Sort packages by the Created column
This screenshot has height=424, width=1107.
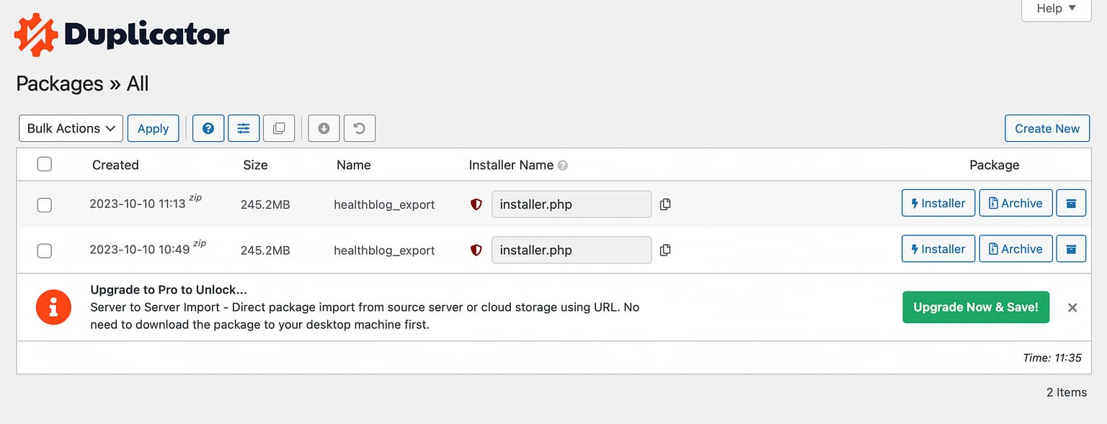tap(115, 165)
